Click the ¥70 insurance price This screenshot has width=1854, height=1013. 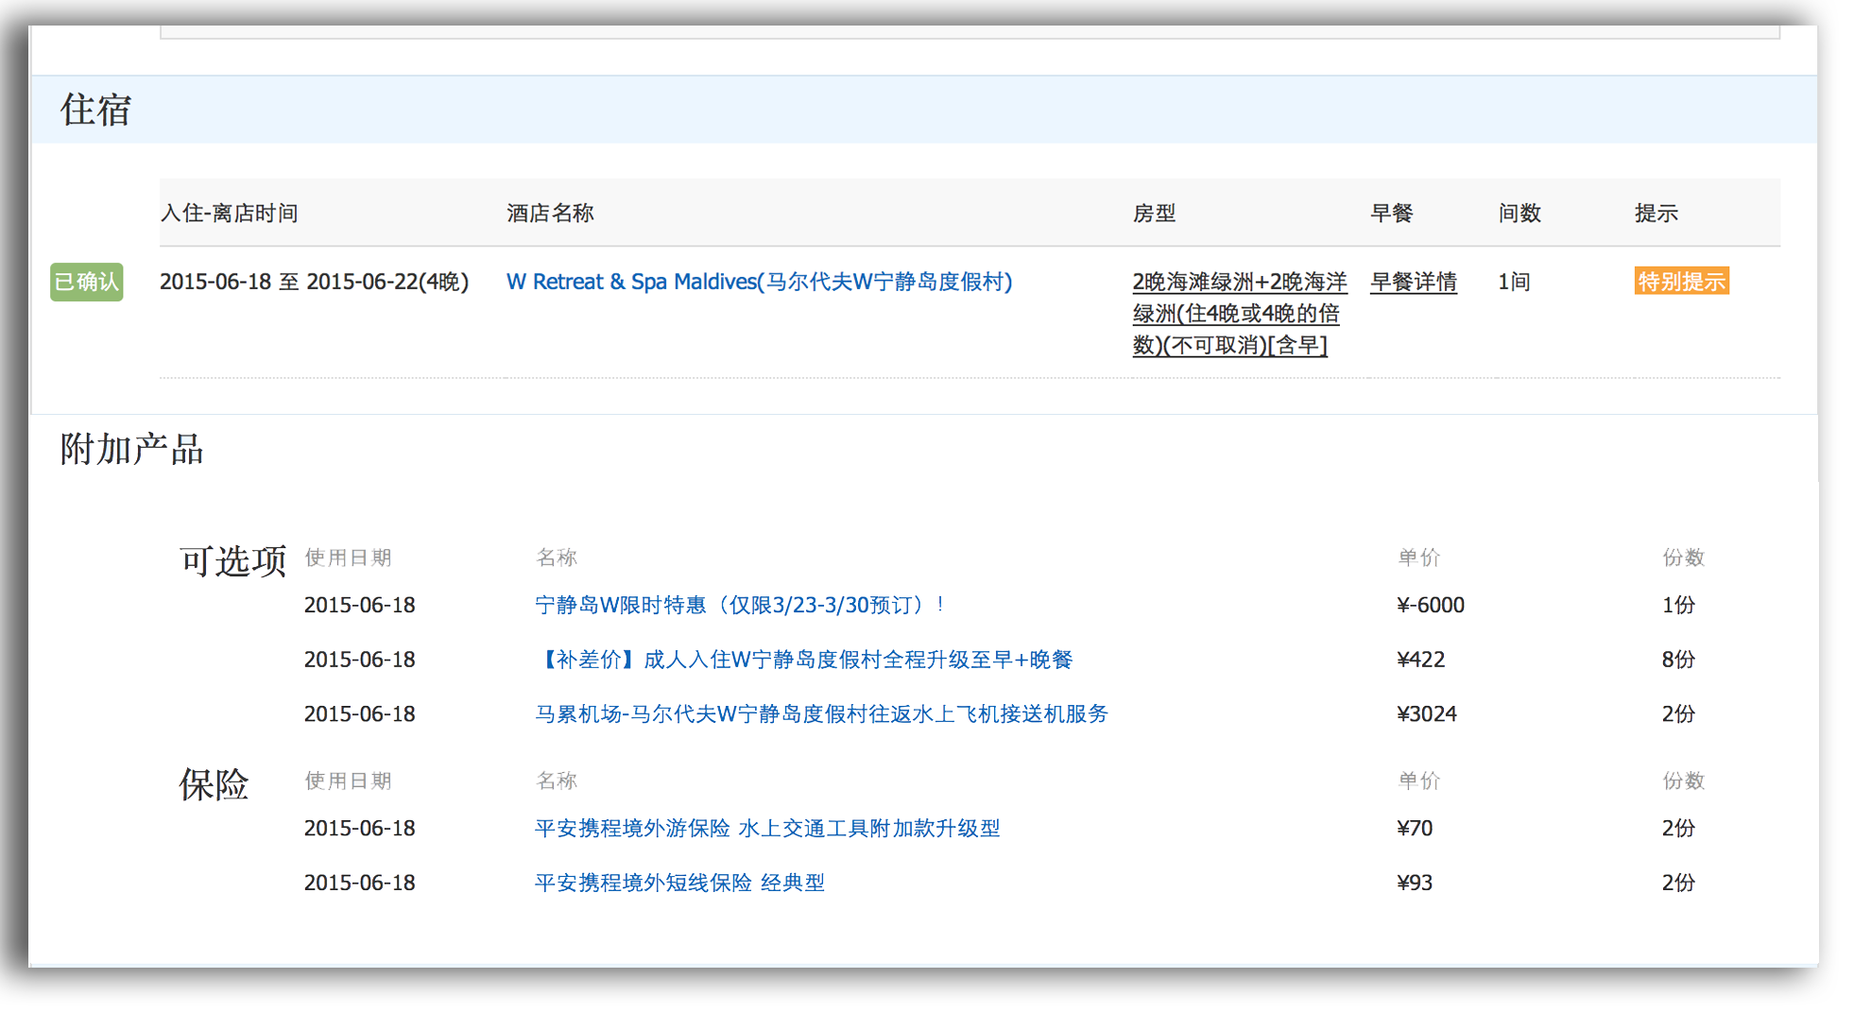1415,828
